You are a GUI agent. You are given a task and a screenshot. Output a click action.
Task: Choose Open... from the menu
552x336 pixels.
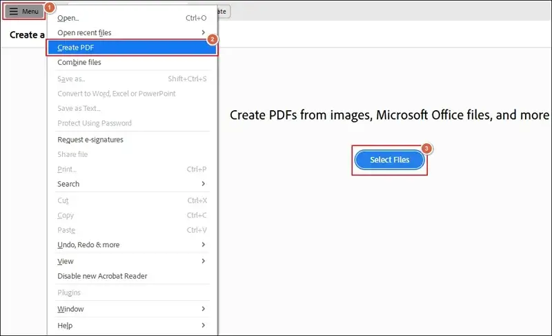click(132, 18)
